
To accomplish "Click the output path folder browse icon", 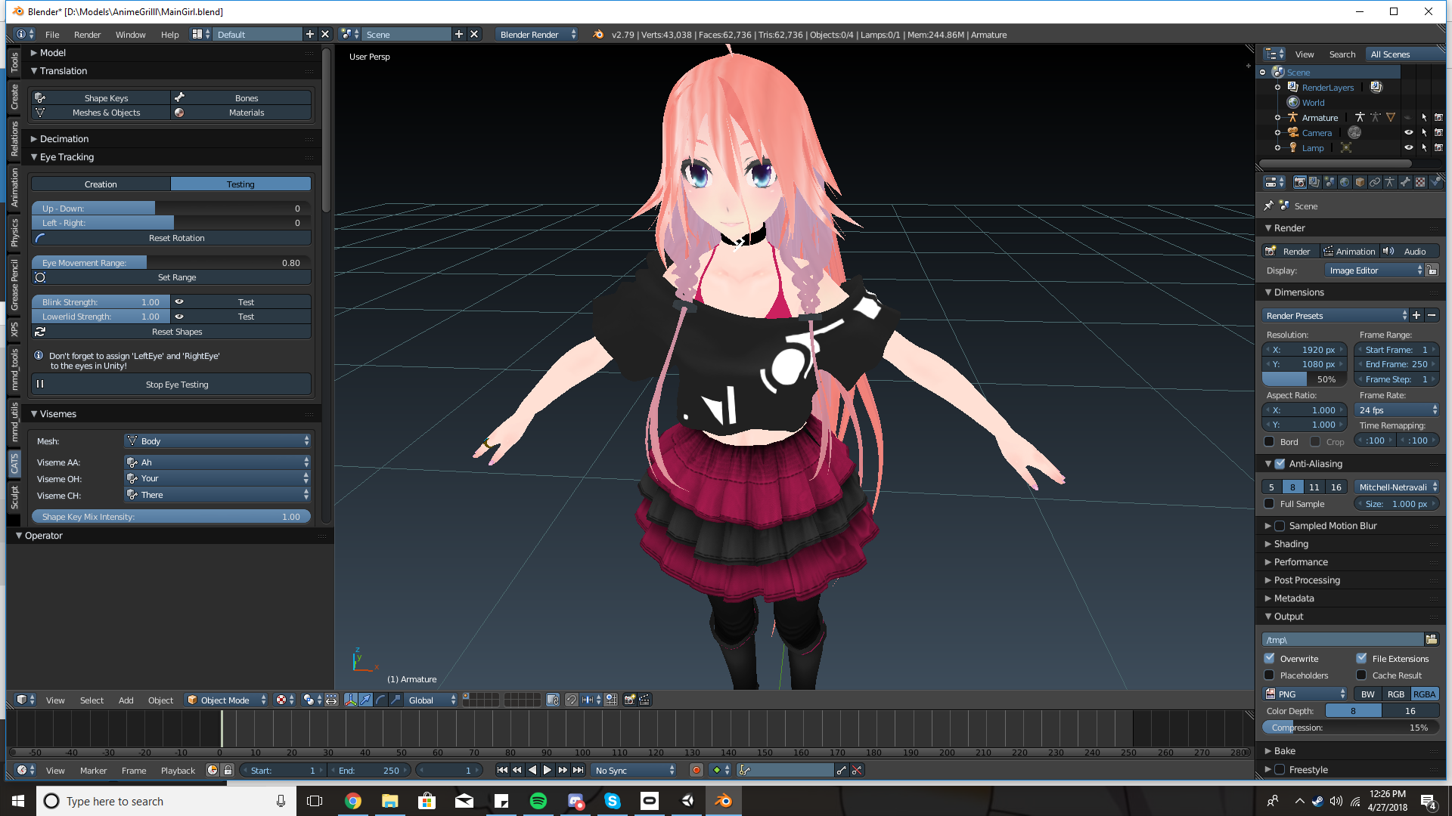I will [1432, 639].
